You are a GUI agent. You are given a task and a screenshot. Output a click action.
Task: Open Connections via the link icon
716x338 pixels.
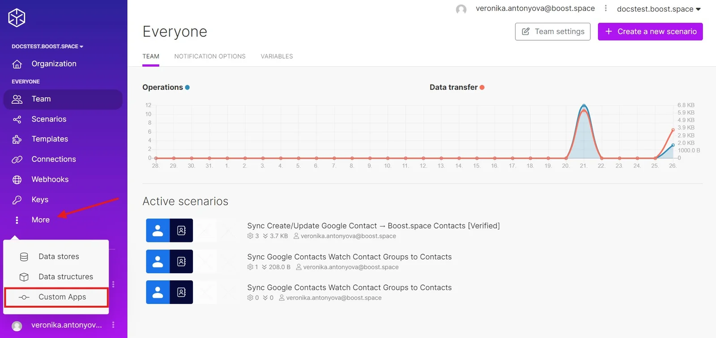pyautogui.click(x=17, y=160)
